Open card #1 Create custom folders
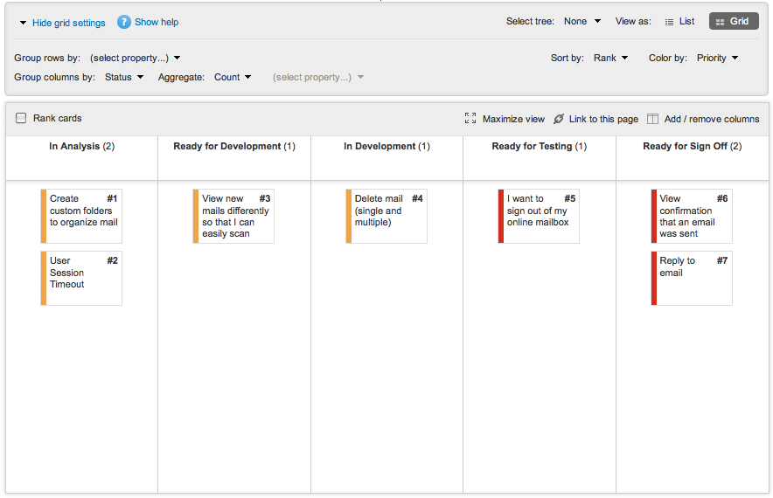The image size is (773, 498). pyautogui.click(x=83, y=211)
